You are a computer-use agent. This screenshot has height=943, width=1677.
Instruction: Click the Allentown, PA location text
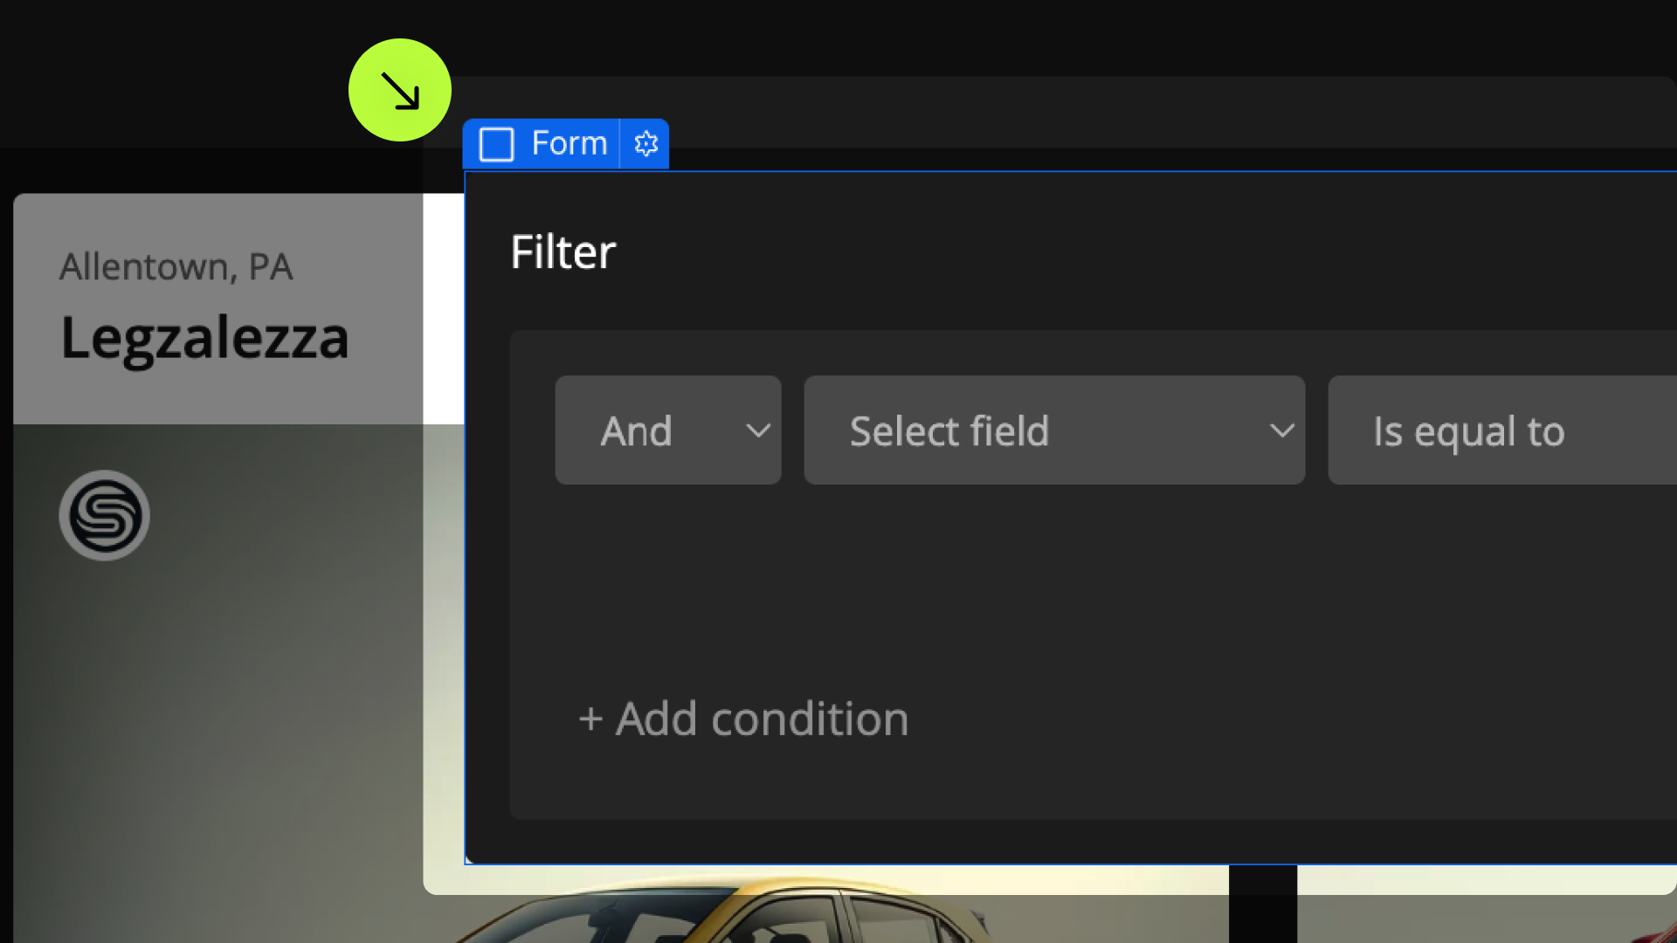click(x=176, y=267)
